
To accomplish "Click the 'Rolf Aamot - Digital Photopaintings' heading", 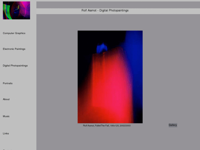I will [x=105, y=10].
